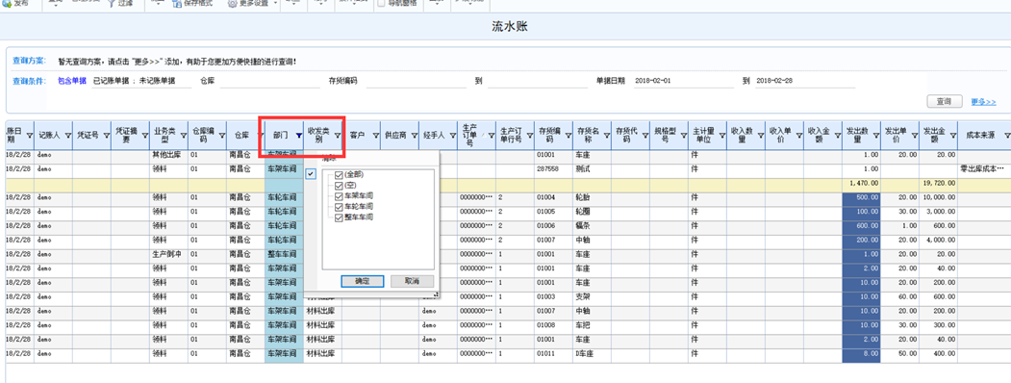
Task: Click 确定 button in filter popup
Action: tap(362, 281)
